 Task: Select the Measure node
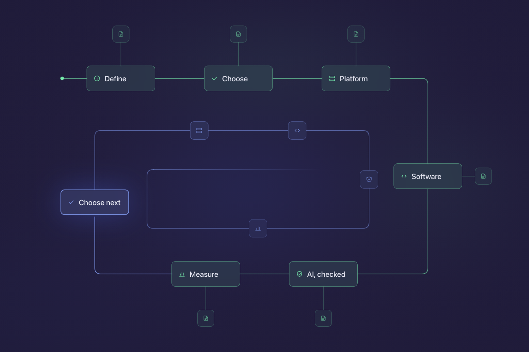(x=206, y=274)
